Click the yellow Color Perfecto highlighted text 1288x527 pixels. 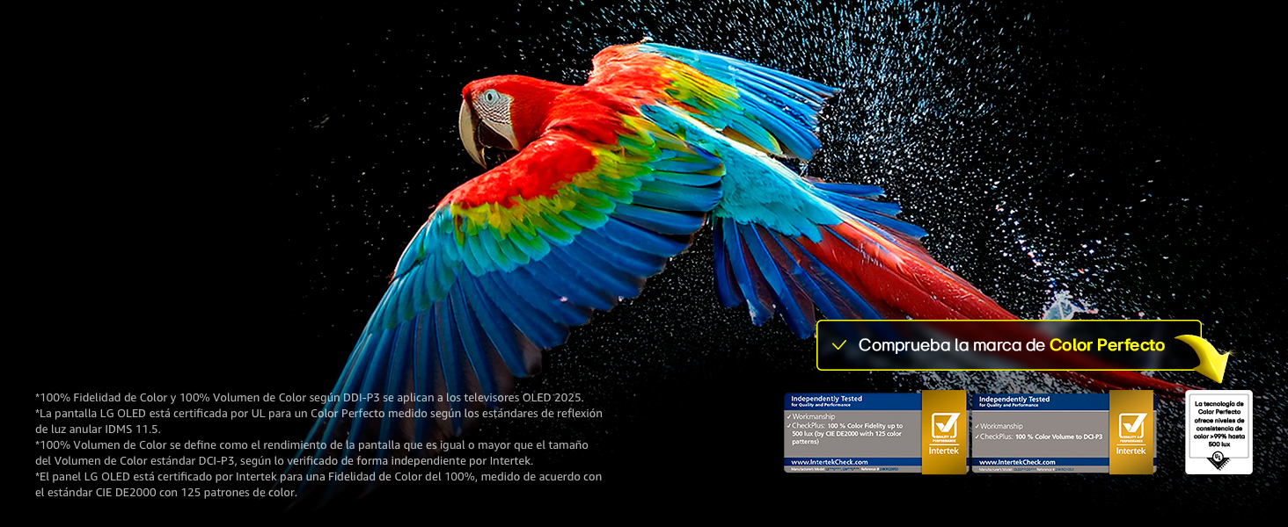pos(1106,345)
